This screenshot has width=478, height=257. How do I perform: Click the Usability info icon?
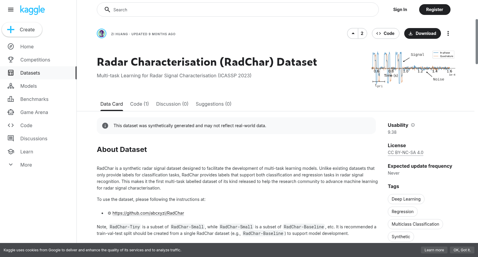click(413, 125)
